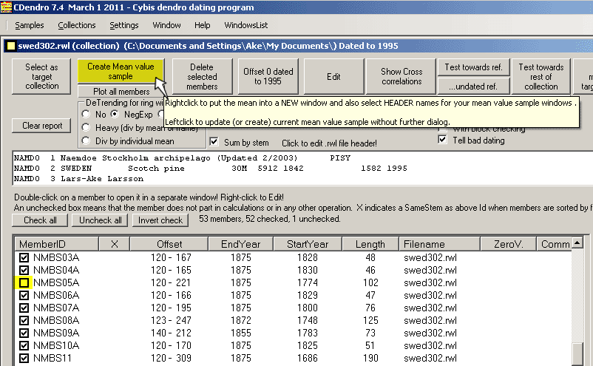Click Show Cross correlations button
This screenshot has height=366, width=593.
[x=401, y=76]
